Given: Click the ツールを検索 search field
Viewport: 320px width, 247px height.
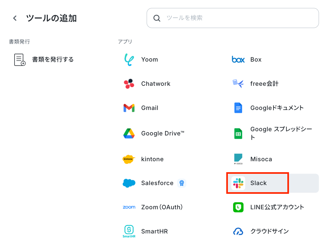Looking at the screenshot, I should click(233, 18).
